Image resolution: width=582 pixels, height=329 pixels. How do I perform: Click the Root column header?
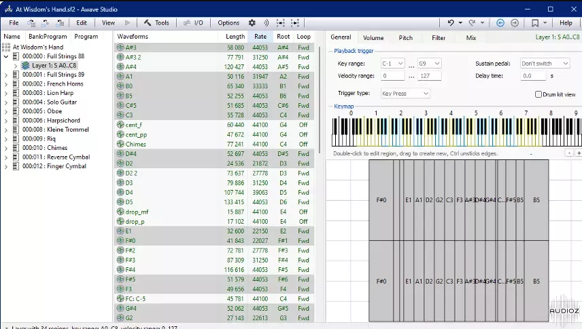point(284,37)
